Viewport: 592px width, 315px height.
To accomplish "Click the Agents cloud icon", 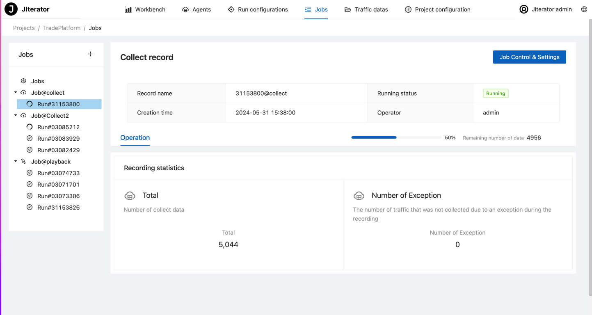I will click(x=186, y=9).
